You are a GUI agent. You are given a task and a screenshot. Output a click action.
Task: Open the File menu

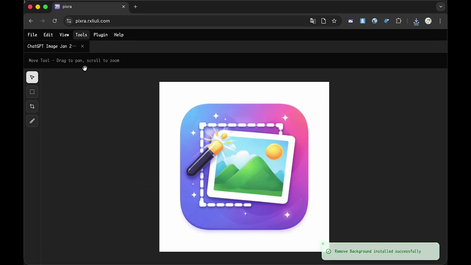tap(32, 35)
